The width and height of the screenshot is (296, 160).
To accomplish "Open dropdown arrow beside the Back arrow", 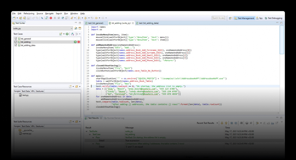I will tap(100, 18).
